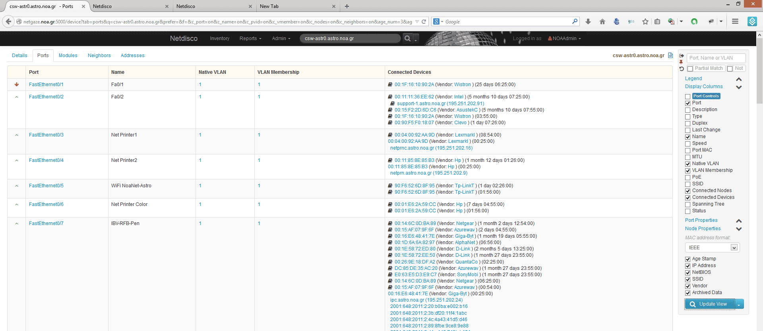This screenshot has height=331, width=763.
Task: Open the Reports dropdown menu
Action: pyautogui.click(x=250, y=38)
